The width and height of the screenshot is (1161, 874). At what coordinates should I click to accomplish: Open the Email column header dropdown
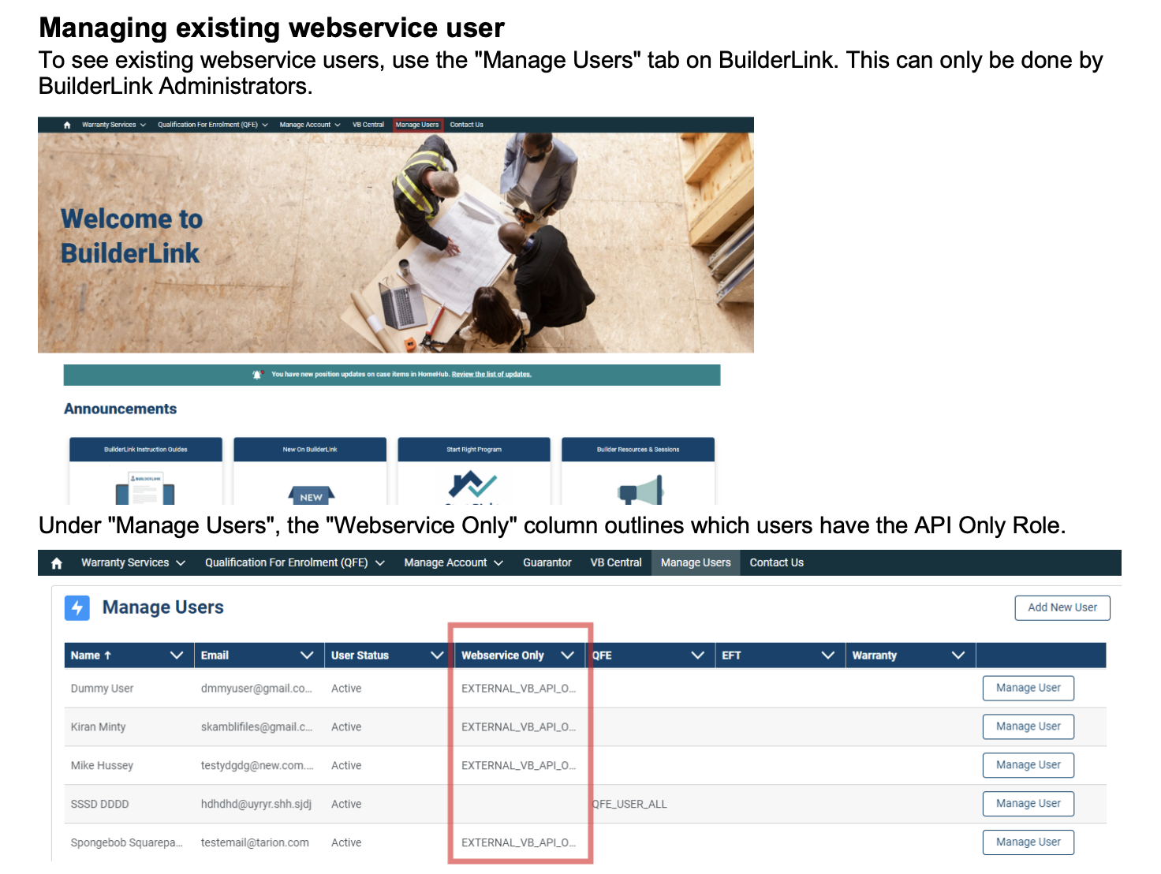308,655
